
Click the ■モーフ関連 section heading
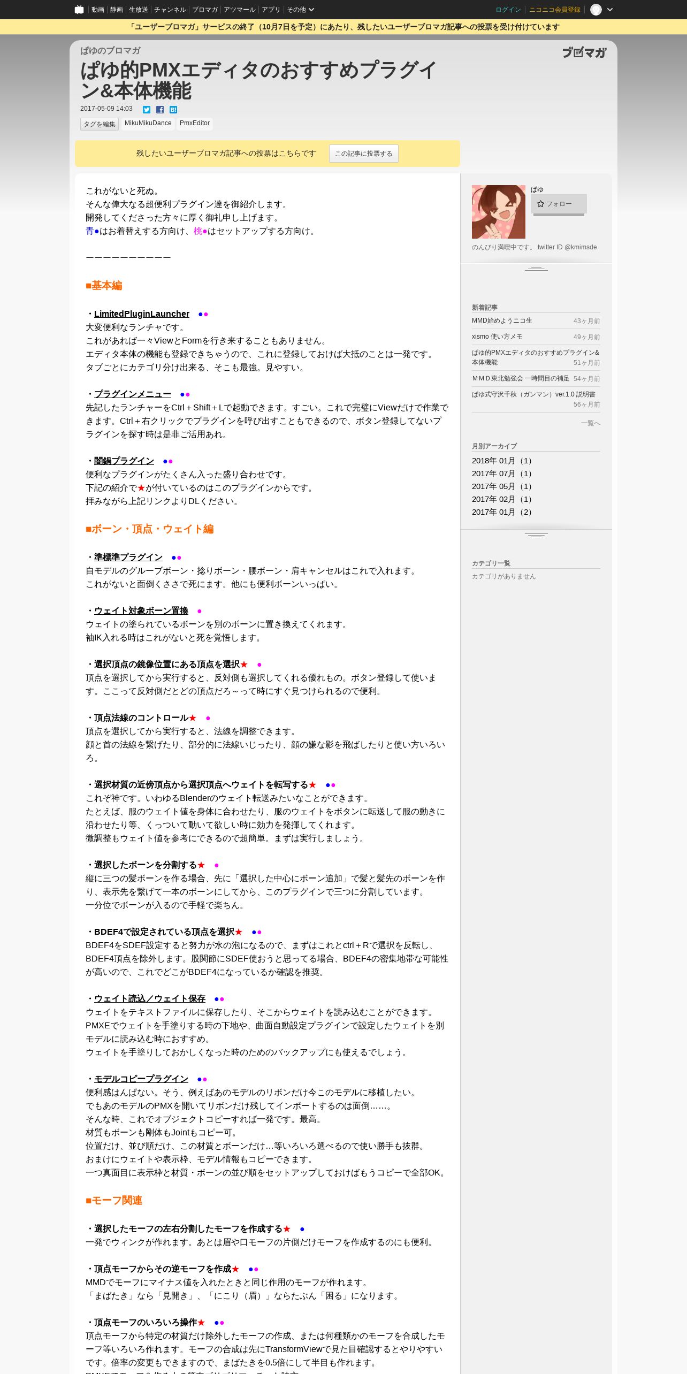point(114,1201)
